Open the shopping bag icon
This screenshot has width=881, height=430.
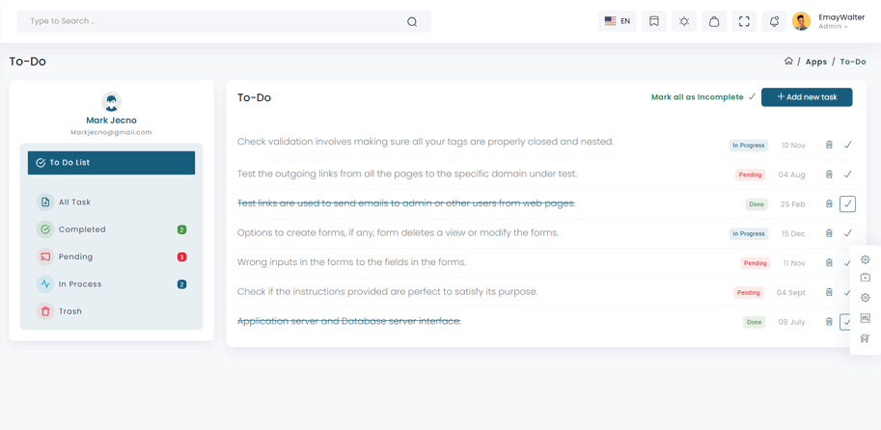pyautogui.click(x=714, y=21)
